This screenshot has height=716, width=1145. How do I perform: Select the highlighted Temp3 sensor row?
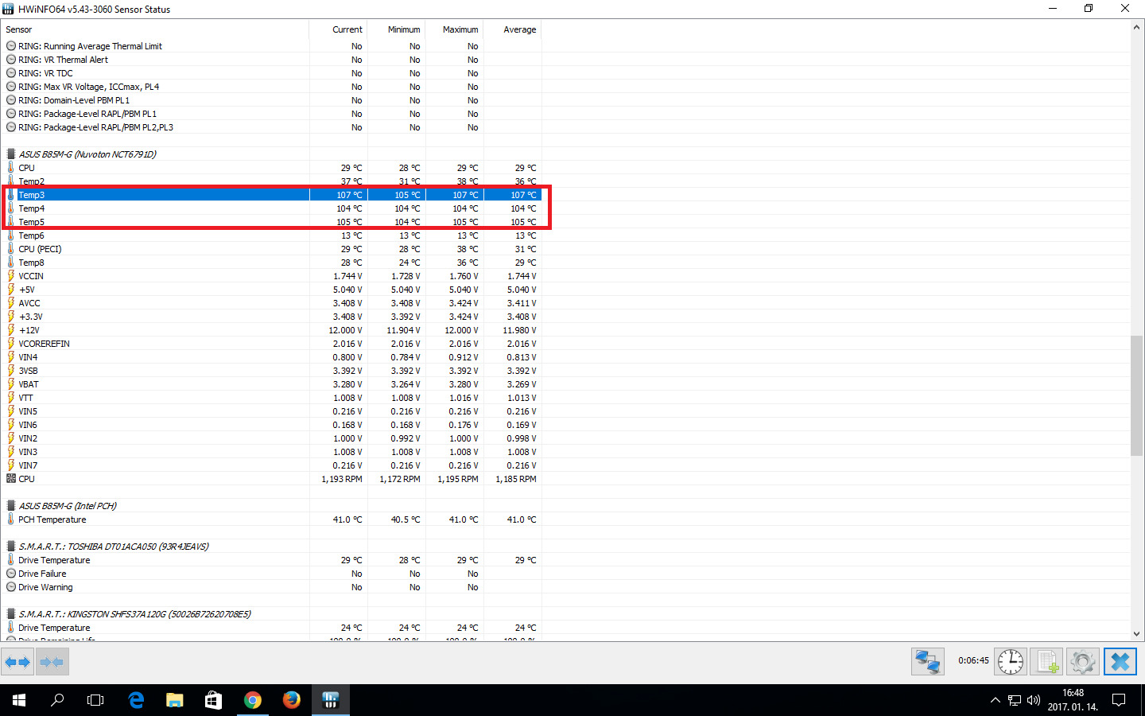[x=272, y=195]
